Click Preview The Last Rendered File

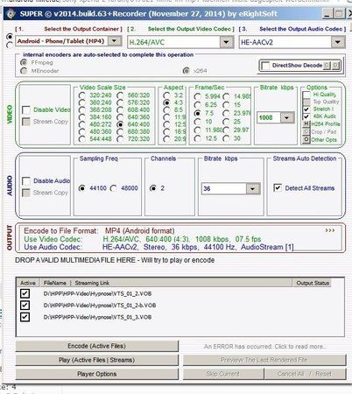(264, 360)
